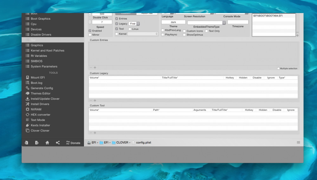Screen dimensions: 317x180
Task: Click the share icon in bottom bar
Action: (x=58, y=143)
